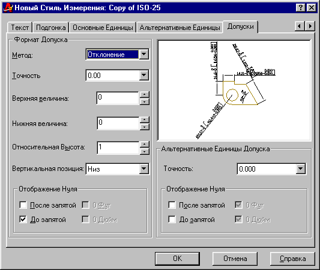Decrease Относительная Высота with down spinner arrow
Screen dimensions: 320x270
(x=145, y=152)
